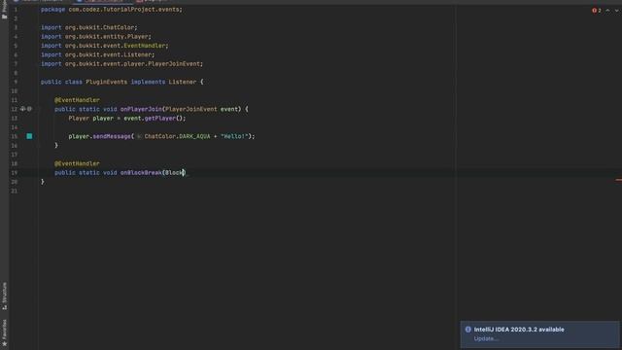Click import org.bukkit.entity.Player line
This screenshot has height=350, width=622.
(96, 37)
